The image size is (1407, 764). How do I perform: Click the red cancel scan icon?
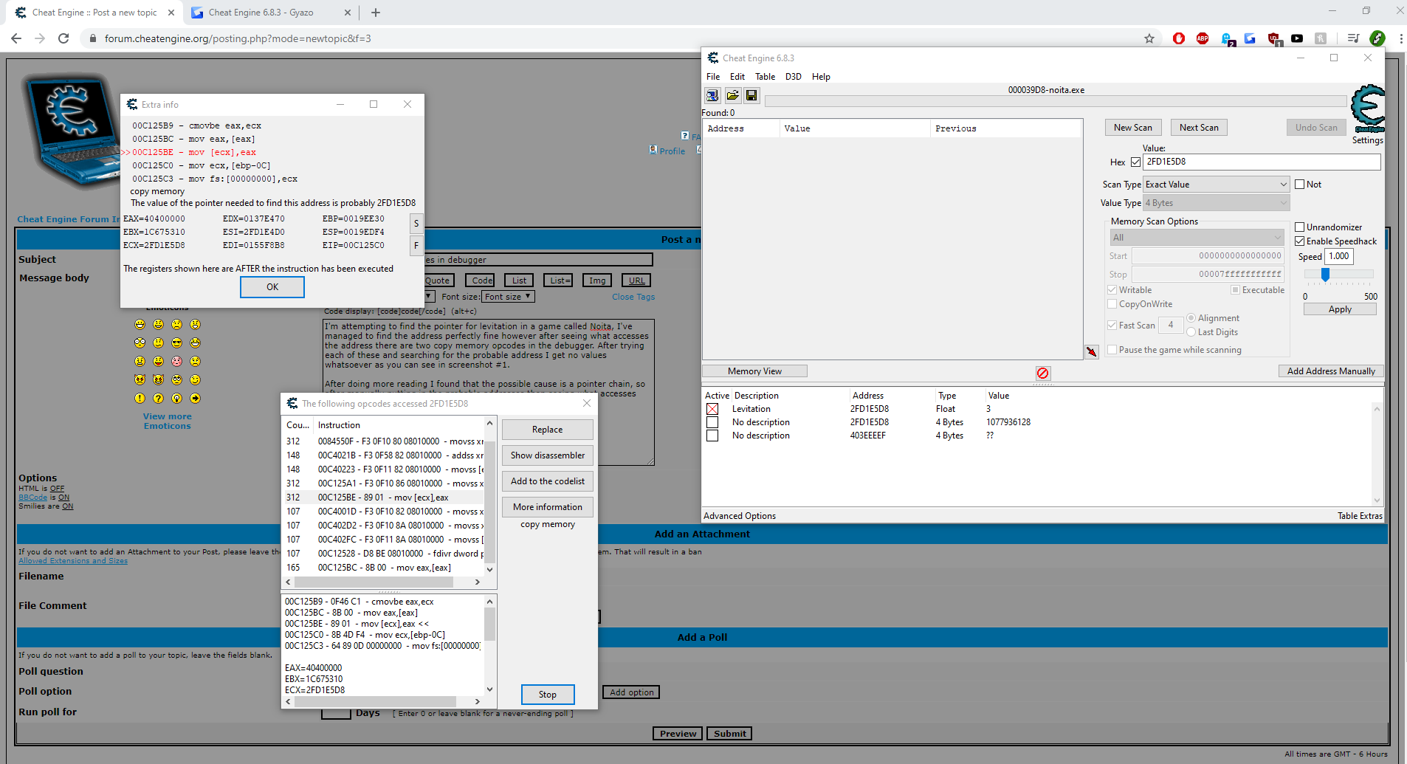pos(1042,374)
